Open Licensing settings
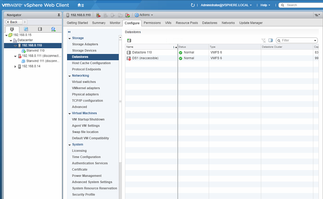 (79, 151)
